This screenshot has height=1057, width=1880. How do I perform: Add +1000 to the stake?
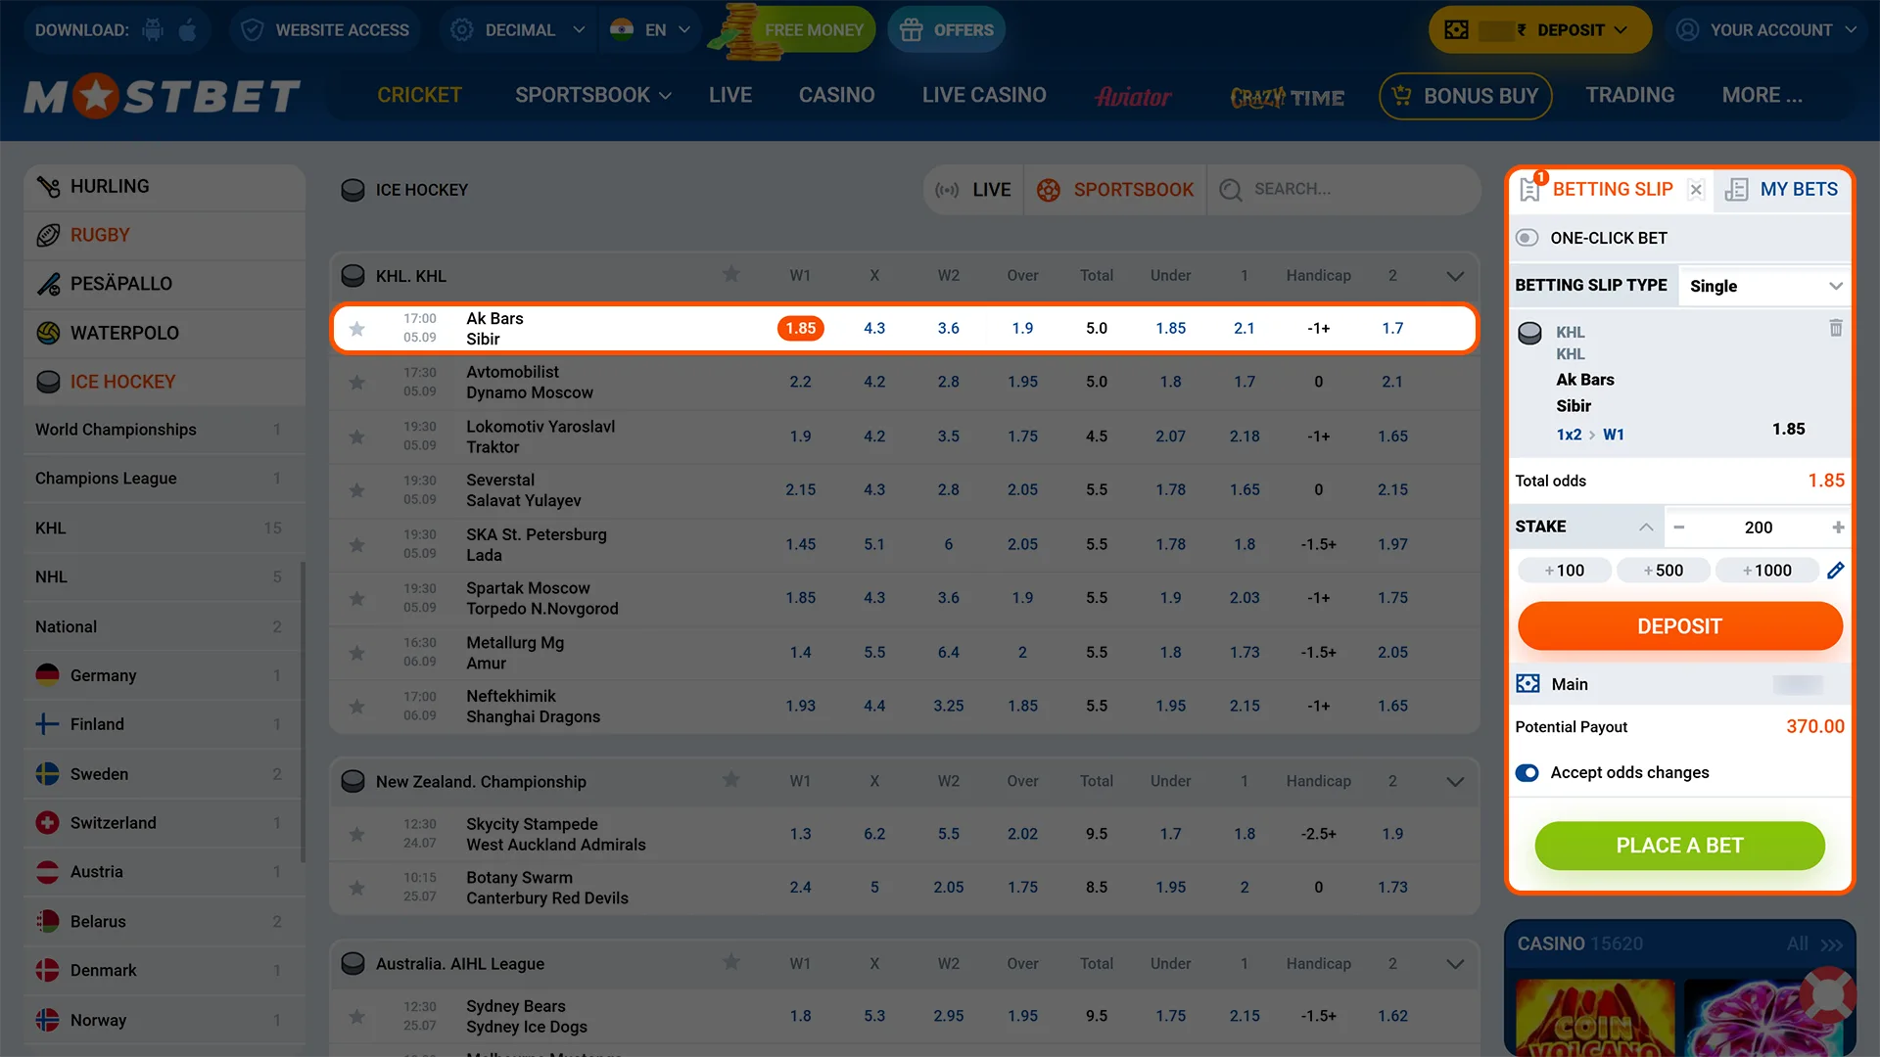[x=1766, y=571]
